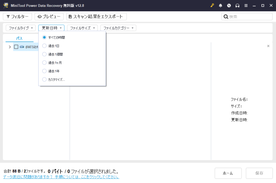
Task: Select the カスタマイズ... radio option
Action: point(44,79)
